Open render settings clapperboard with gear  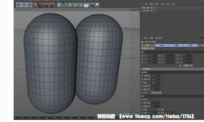click(x=52, y=5)
